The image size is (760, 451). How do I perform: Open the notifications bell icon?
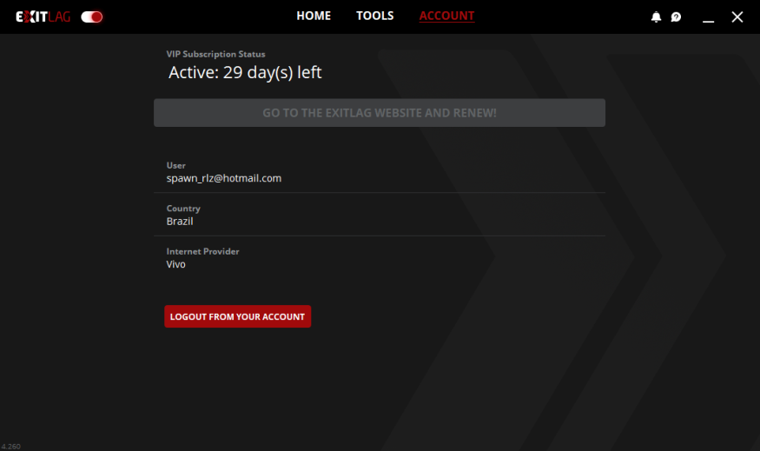point(656,17)
